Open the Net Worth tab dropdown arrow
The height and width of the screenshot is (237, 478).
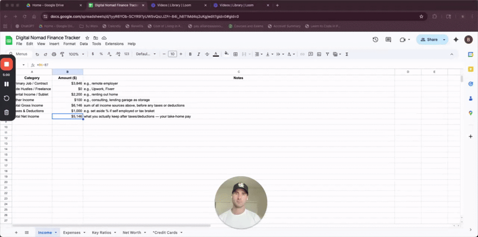pos(146,232)
